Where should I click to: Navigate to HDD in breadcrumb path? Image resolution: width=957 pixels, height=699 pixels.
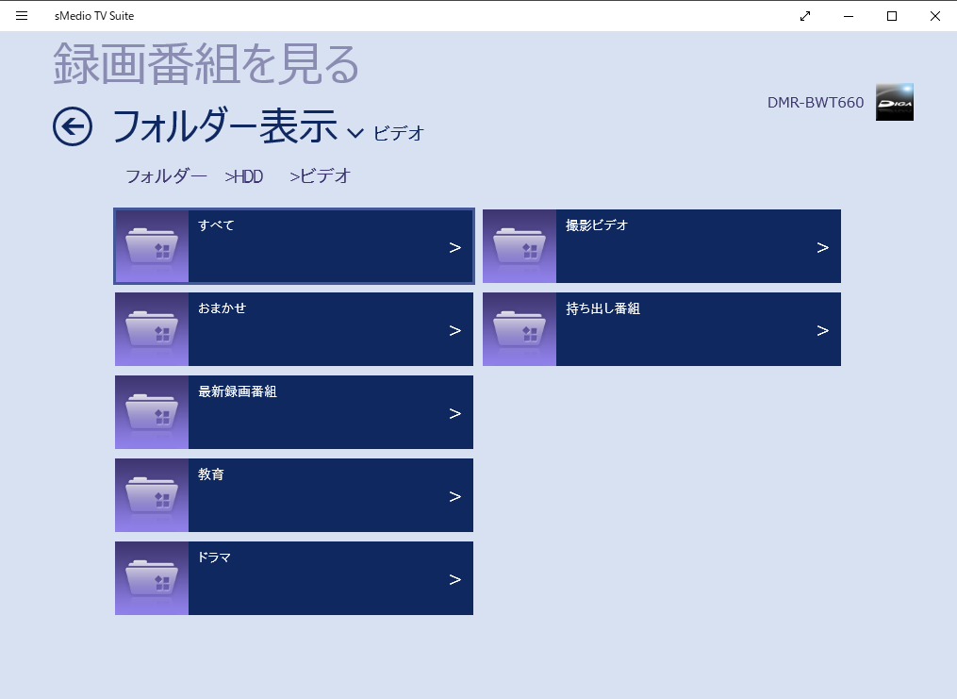(247, 176)
